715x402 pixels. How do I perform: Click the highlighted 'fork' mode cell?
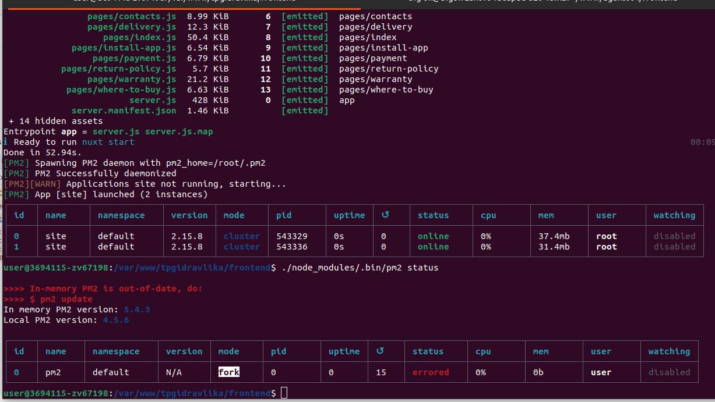(x=229, y=372)
